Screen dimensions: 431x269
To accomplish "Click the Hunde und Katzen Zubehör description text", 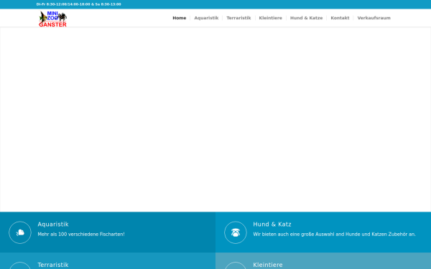I will click(x=334, y=235).
